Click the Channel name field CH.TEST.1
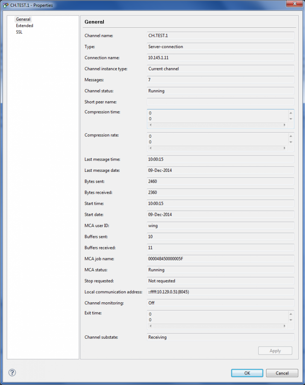Viewport: 305px width, 385px height. [x=220, y=35]
